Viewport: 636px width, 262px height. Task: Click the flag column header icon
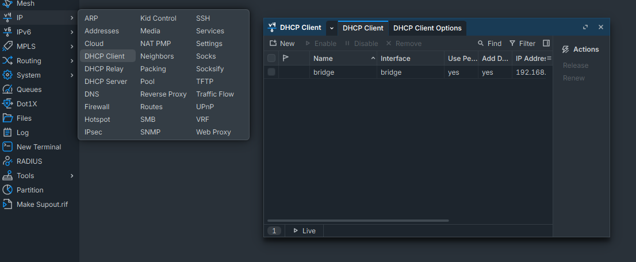click(286, 59)
